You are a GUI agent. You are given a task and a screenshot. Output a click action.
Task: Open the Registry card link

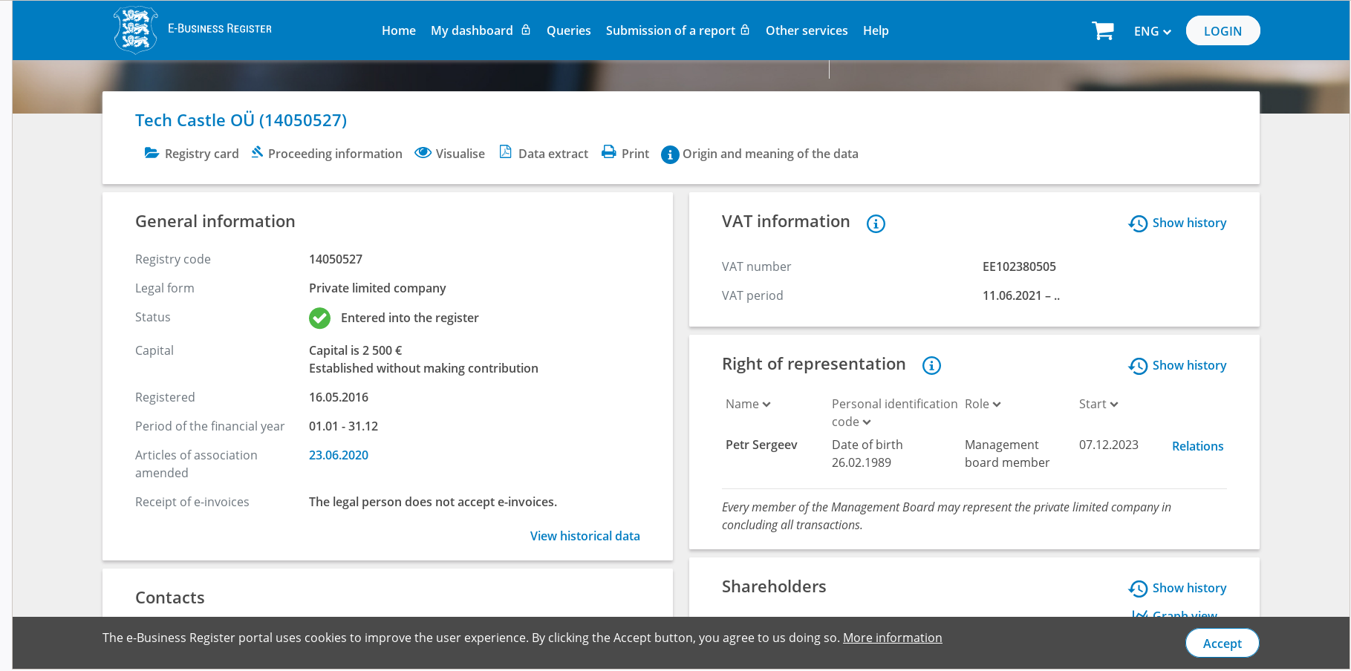(201, 154)
